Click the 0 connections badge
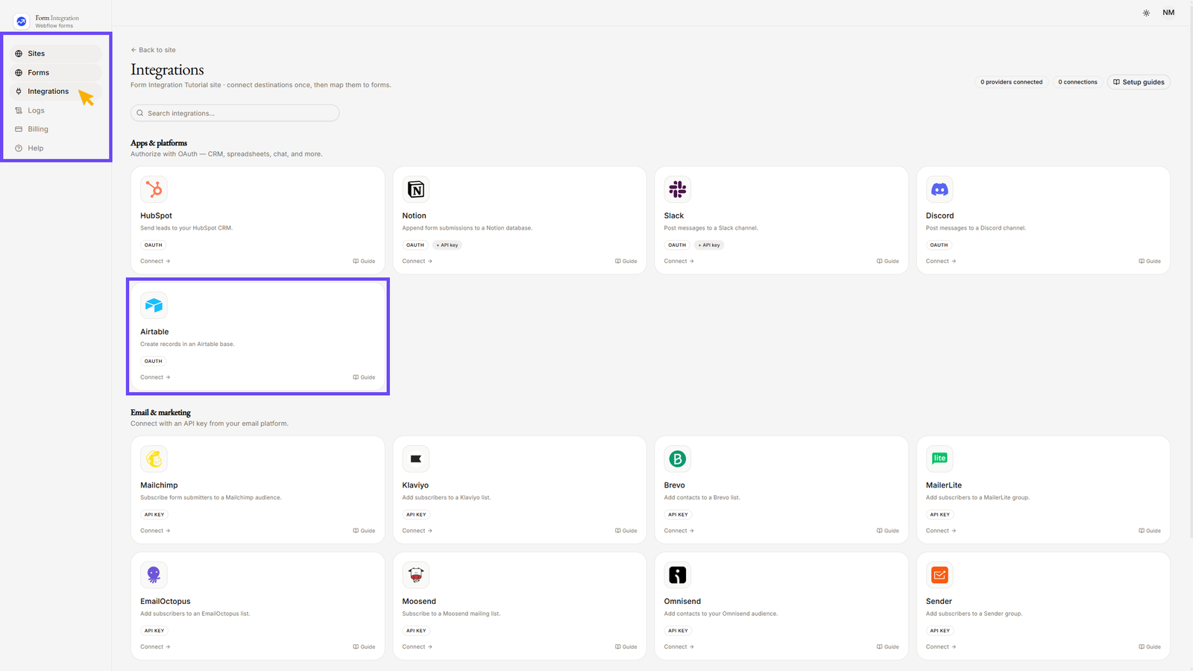Image resolution: width=1193 pixels, height=671 pixels. pos(1077,82)
